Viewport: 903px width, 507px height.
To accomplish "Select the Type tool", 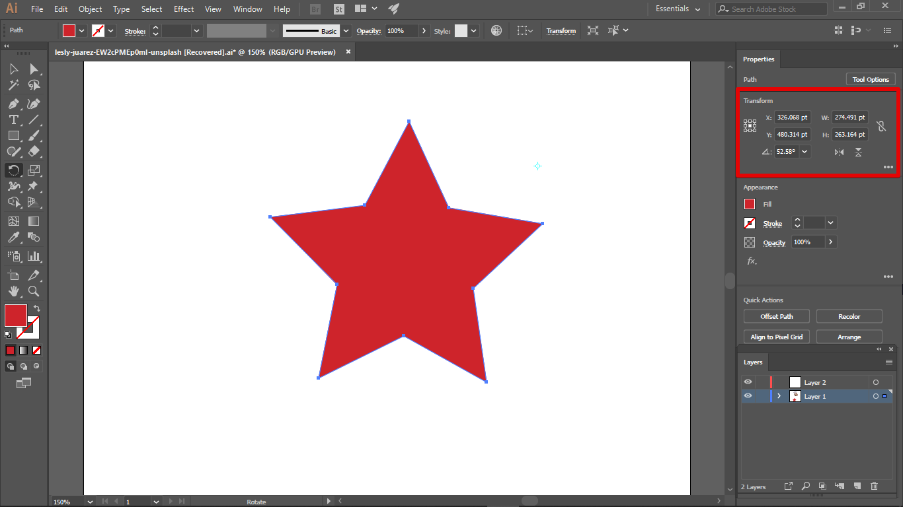I will pyautogui.click(x=13, y=119).
